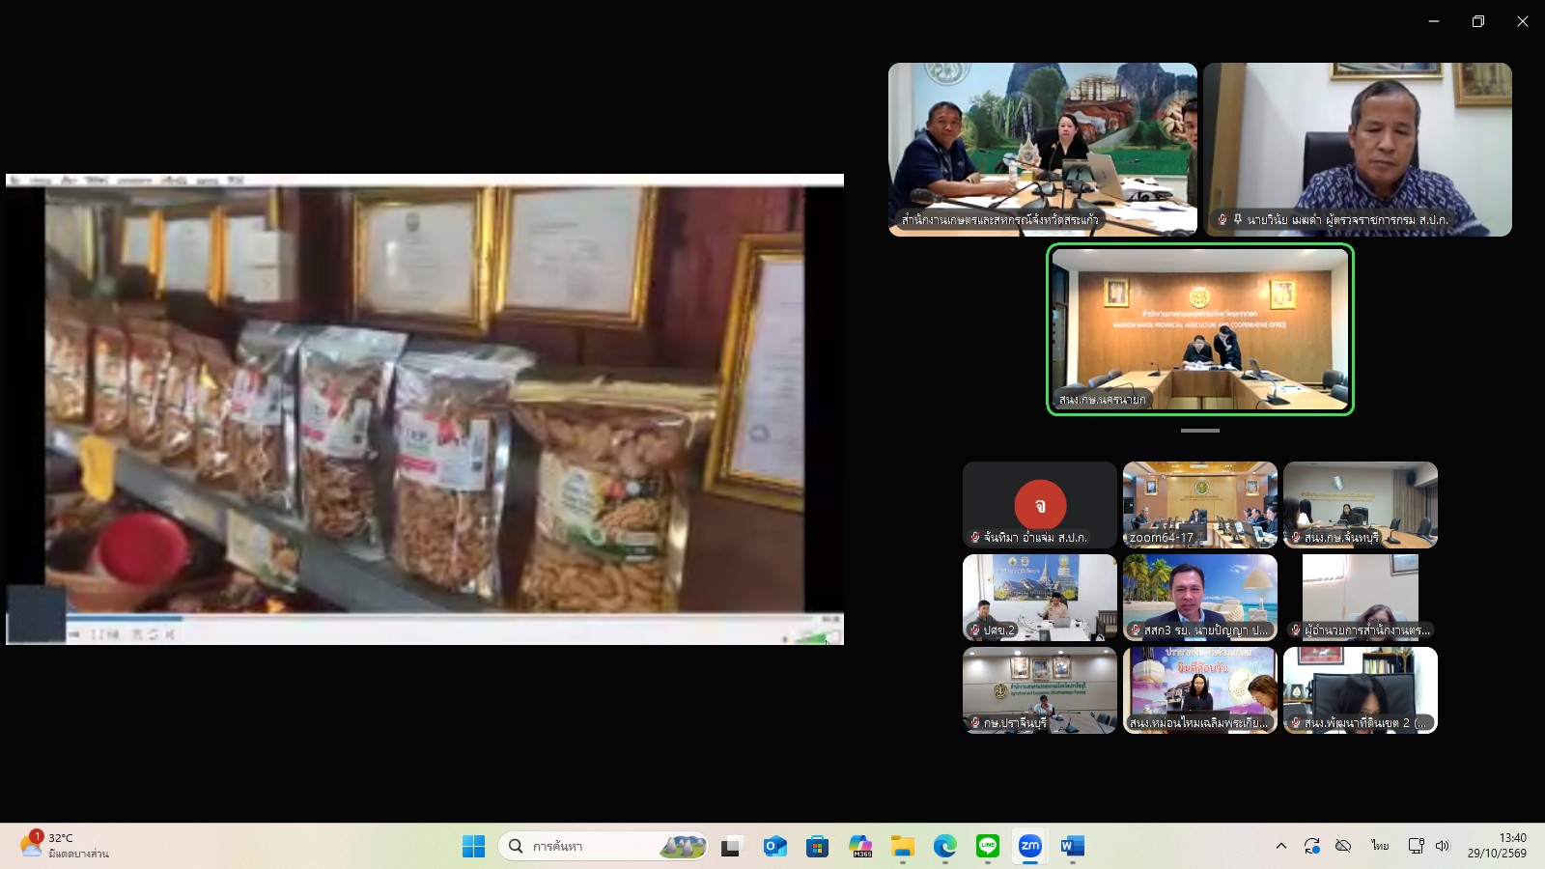Click the taskbar search box การค้นหา
Viewport: 1545px width, 869px height.
point(604,847)
